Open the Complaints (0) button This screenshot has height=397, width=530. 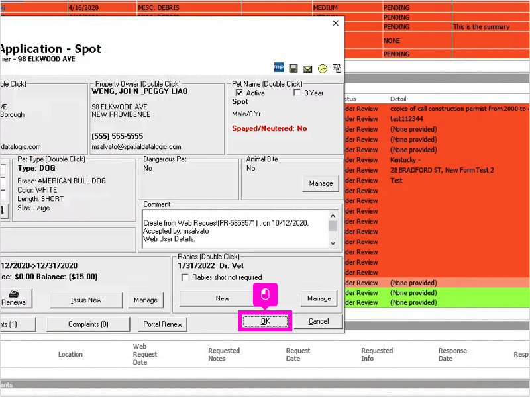tap(88, 324)
